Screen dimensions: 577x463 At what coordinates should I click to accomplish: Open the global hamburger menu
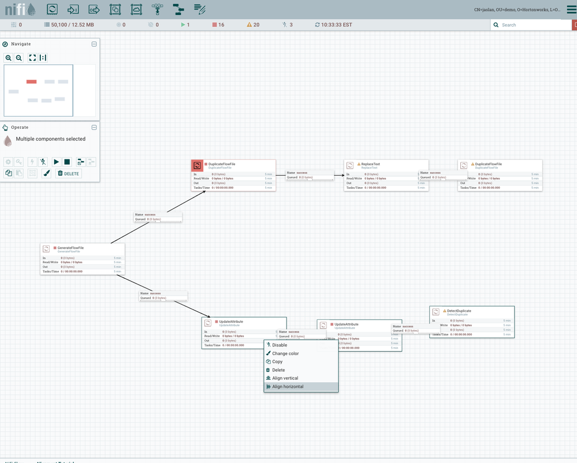coord(571,9)
